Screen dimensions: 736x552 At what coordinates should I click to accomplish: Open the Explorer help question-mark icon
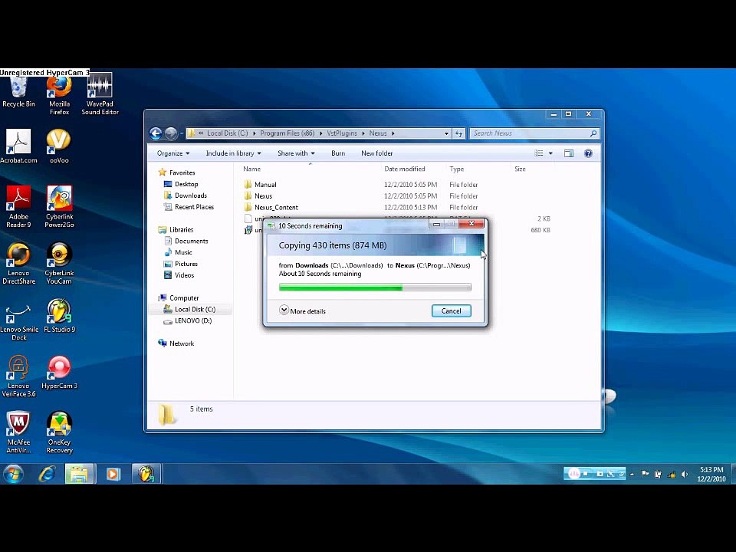588,153
